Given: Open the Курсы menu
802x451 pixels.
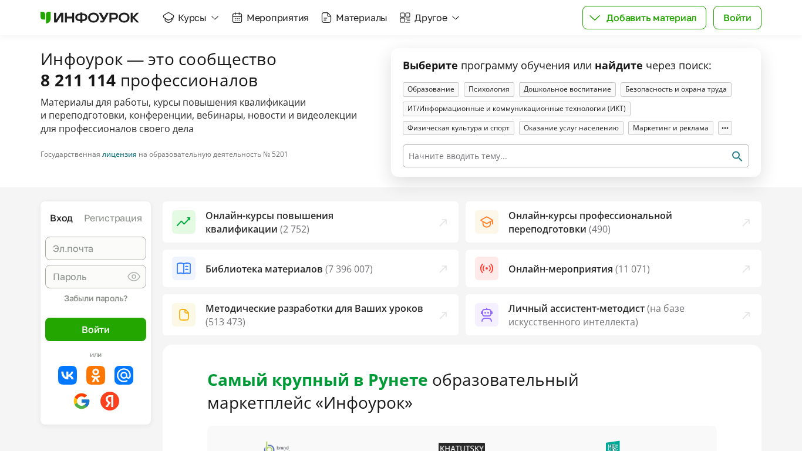Looking at the screenshot, I should click(x=191, y=18).
